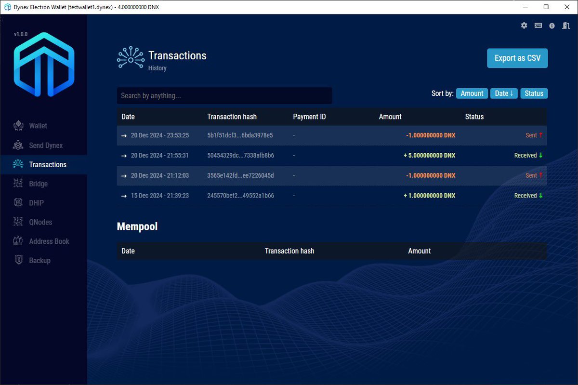
Task: Select the Address Book people icon
Action: coord(18,241)
